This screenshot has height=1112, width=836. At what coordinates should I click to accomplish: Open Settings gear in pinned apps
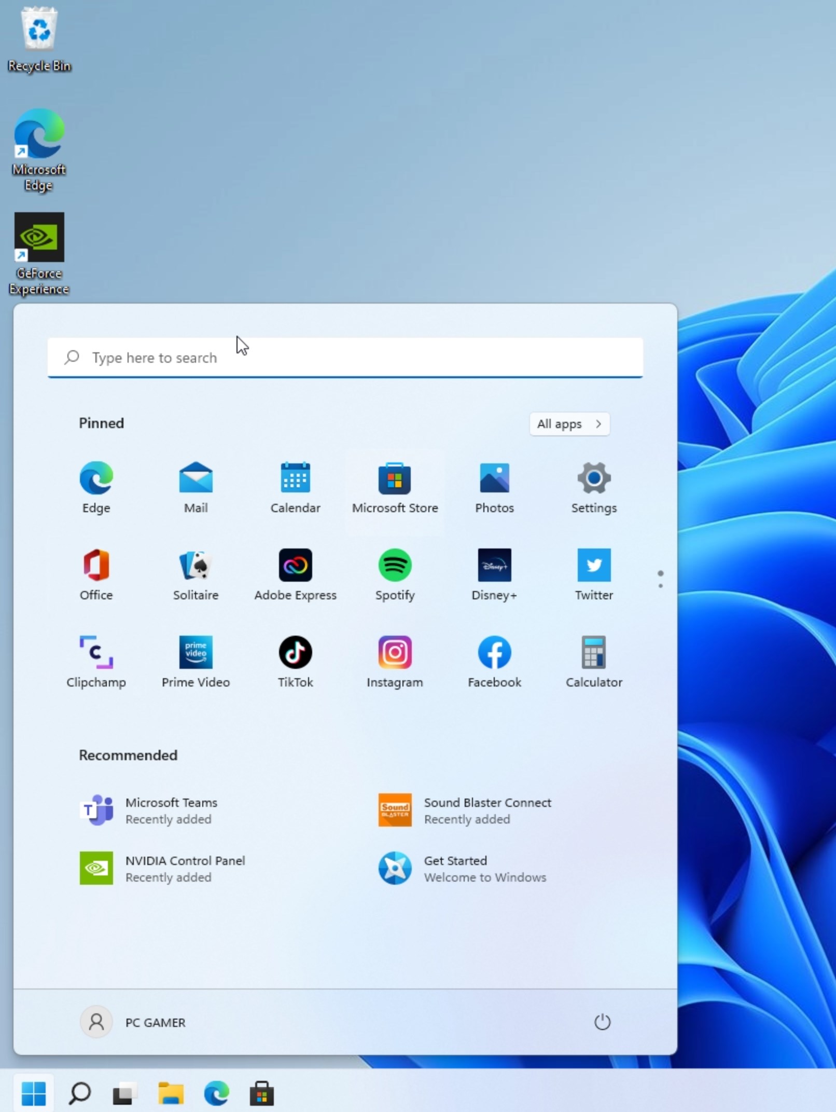pyautogui.click(x=594, y=487)
